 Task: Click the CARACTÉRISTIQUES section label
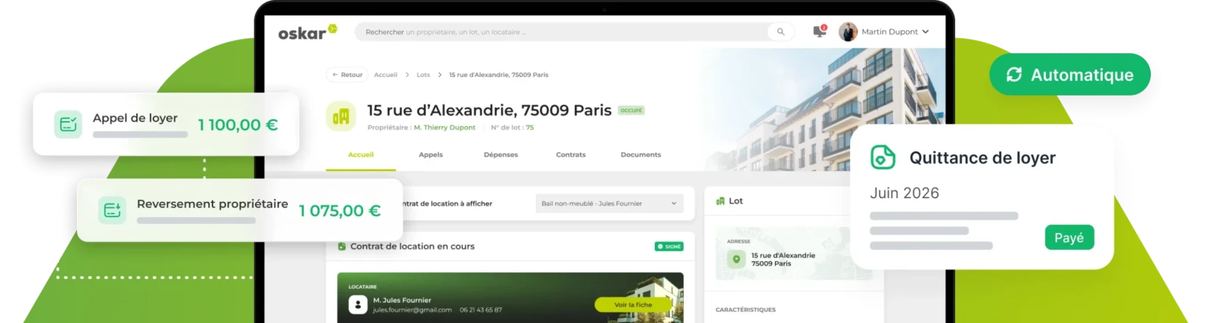(x=746, y=310)
